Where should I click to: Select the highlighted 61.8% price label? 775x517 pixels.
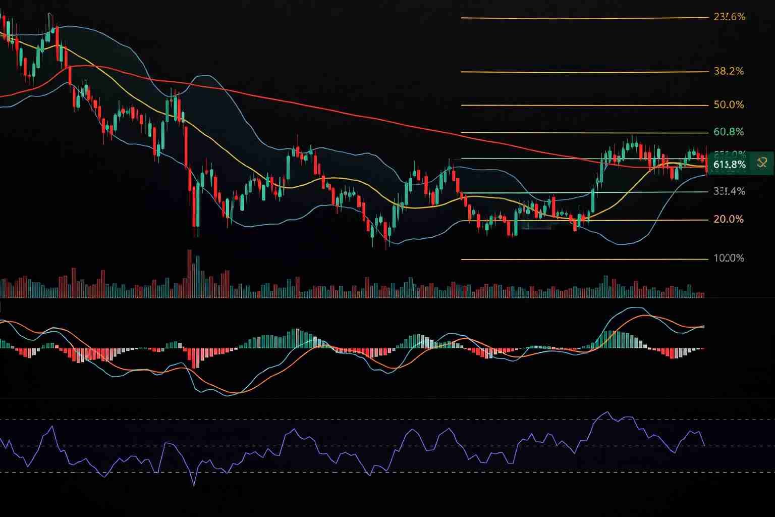point(730,165)
